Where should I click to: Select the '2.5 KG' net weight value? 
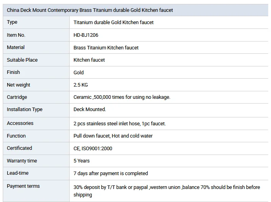81,85
